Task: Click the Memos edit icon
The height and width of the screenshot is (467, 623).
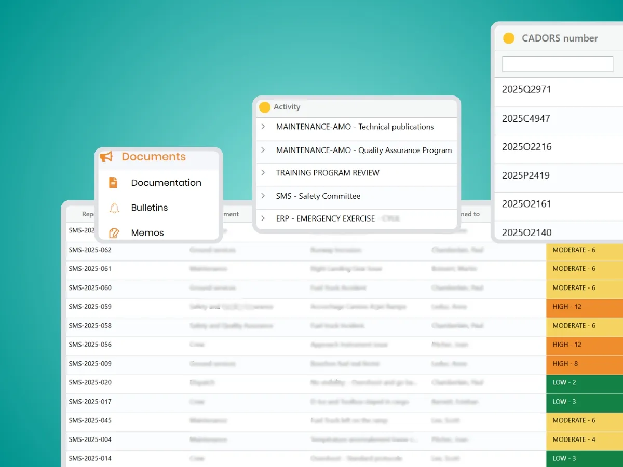Action: coord(114,233)
